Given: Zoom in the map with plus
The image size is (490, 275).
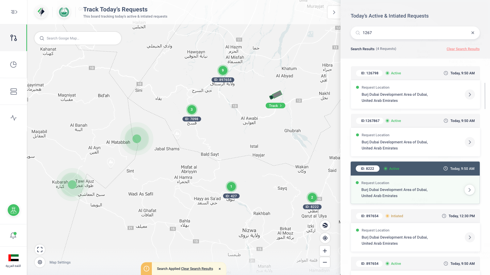Looking at the screenshot, I should tap(325, 251).
